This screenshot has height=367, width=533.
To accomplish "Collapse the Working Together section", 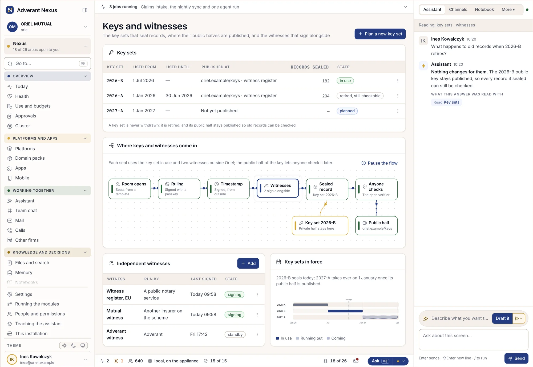I will 47,191.
